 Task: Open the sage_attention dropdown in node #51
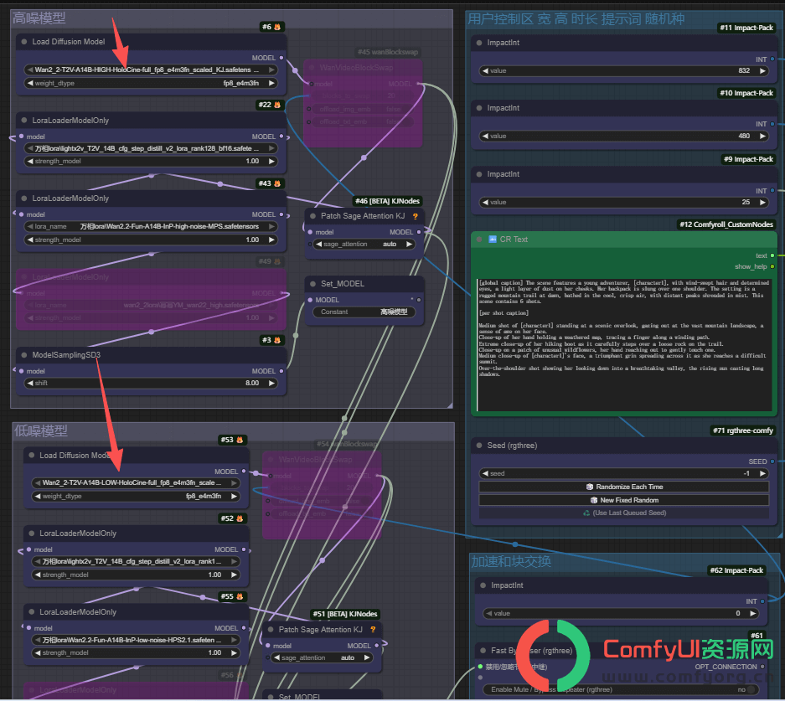pos(322,658)
